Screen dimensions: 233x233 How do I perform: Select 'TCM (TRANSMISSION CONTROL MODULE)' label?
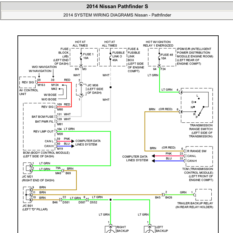[x=198, y=174]
